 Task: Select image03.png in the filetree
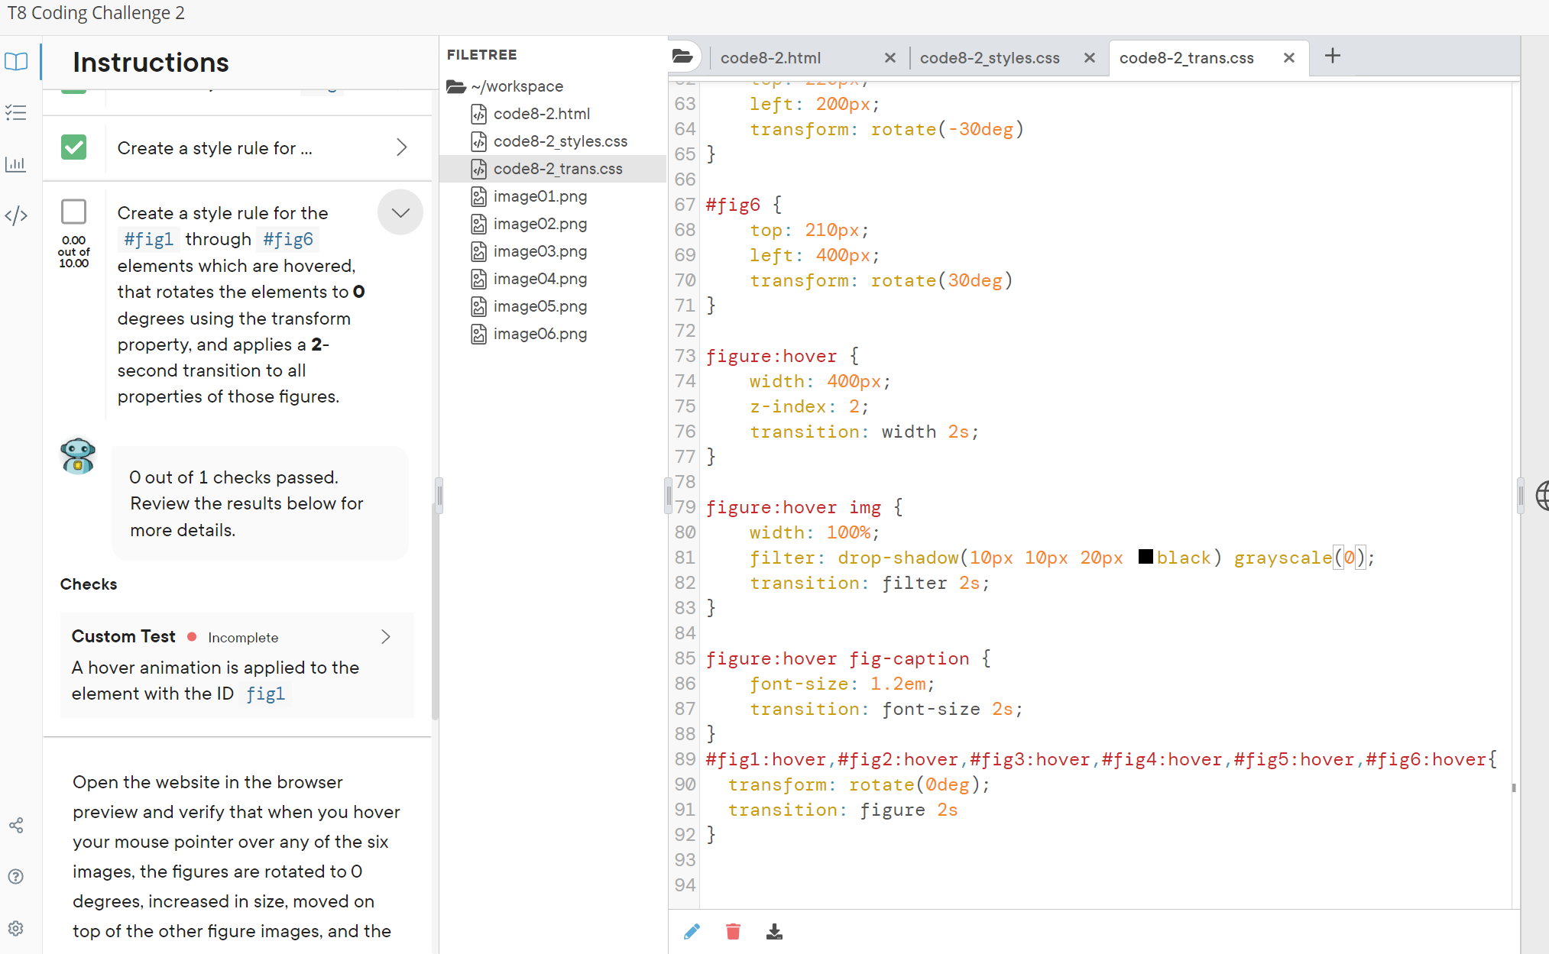(540, 251)
